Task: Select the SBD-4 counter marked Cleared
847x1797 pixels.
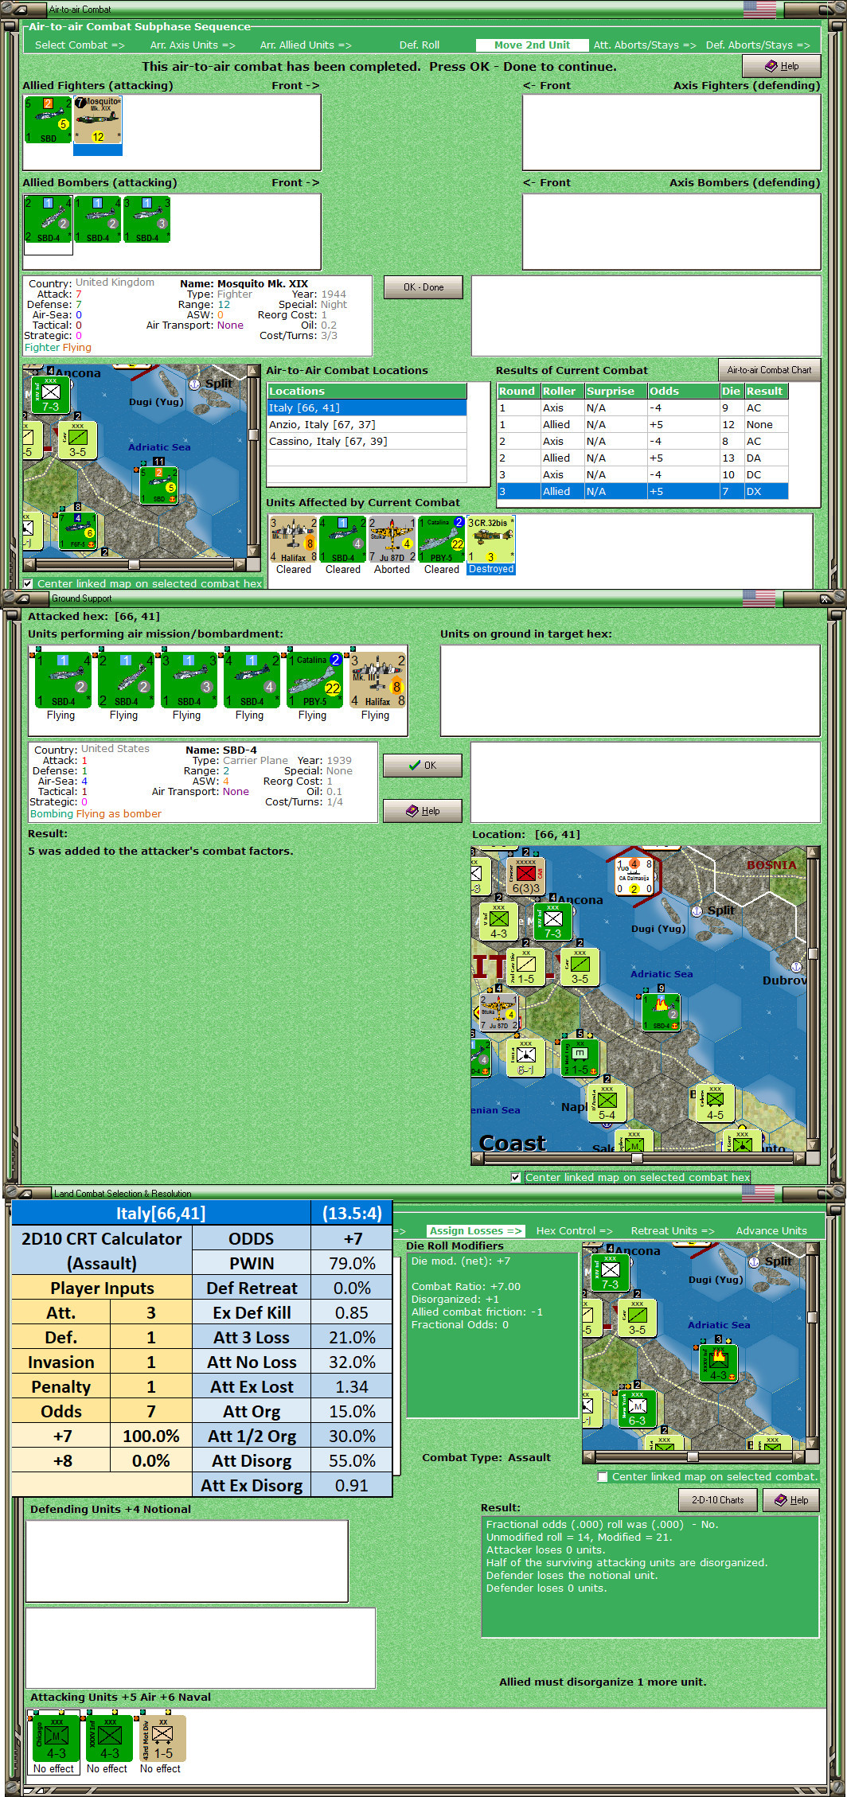Action: 343,540
